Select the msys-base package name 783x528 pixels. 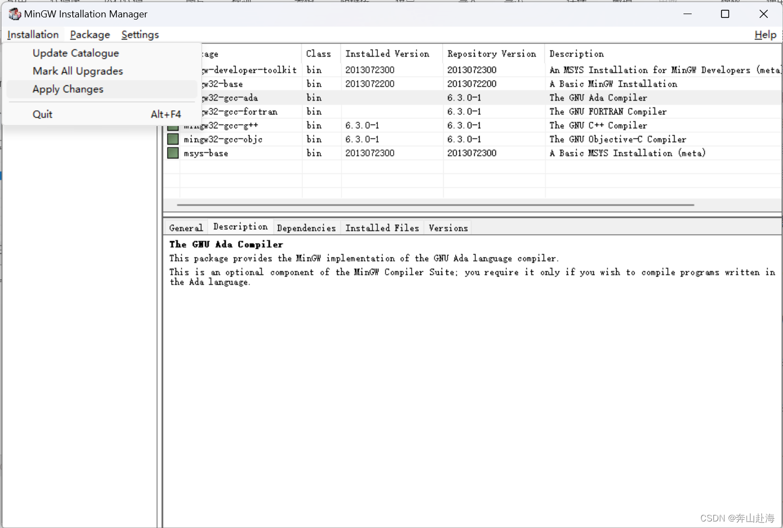pos(206,153)
